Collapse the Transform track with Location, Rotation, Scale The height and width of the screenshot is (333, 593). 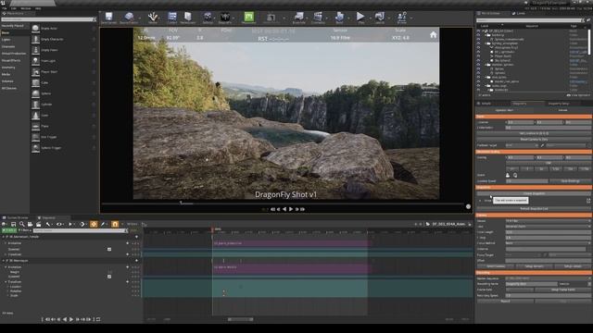pos(6,282)
